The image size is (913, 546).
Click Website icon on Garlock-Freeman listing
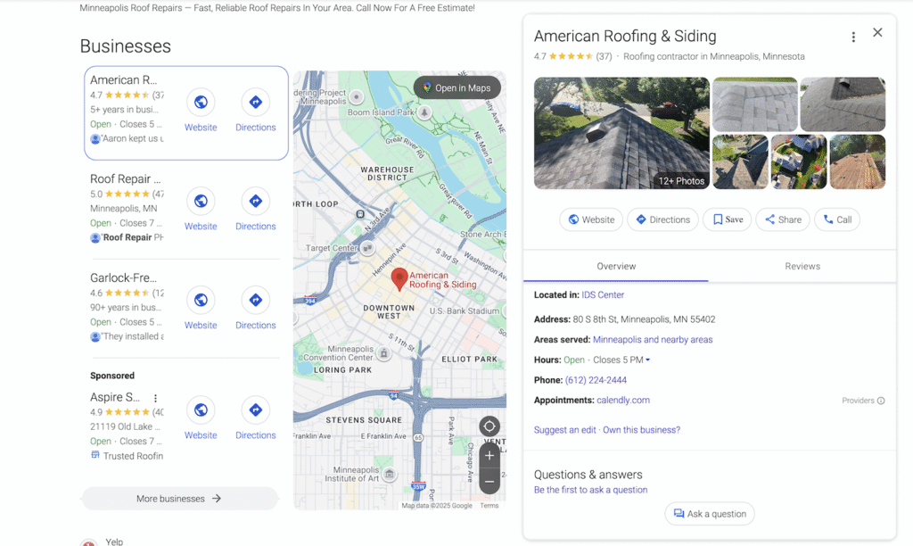tap(201, 300)
